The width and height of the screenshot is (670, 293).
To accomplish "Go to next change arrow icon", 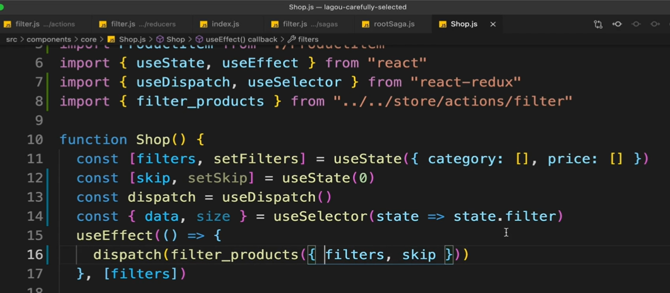I will 655,24.
